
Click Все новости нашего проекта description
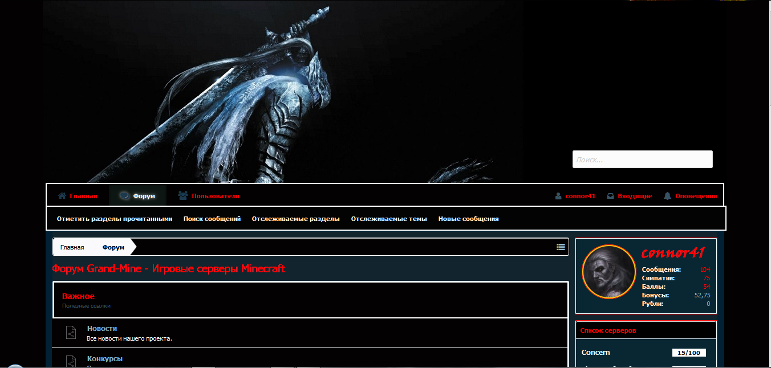click(129, 338)
